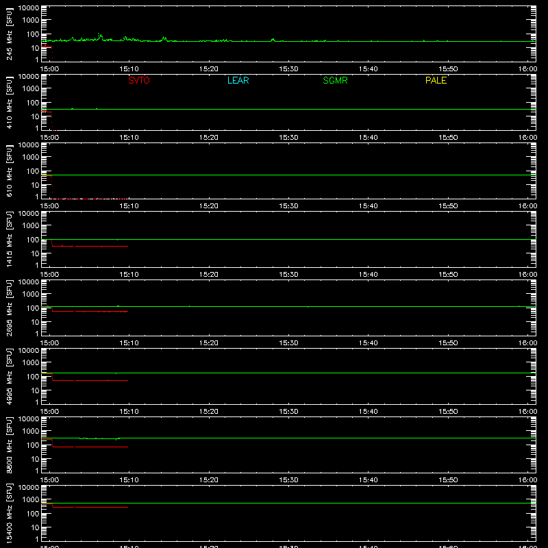The width and height of the screenshot is (548, 548).
Task: Click the 10000 value on 15400 MHz axis
Action: 29,488
